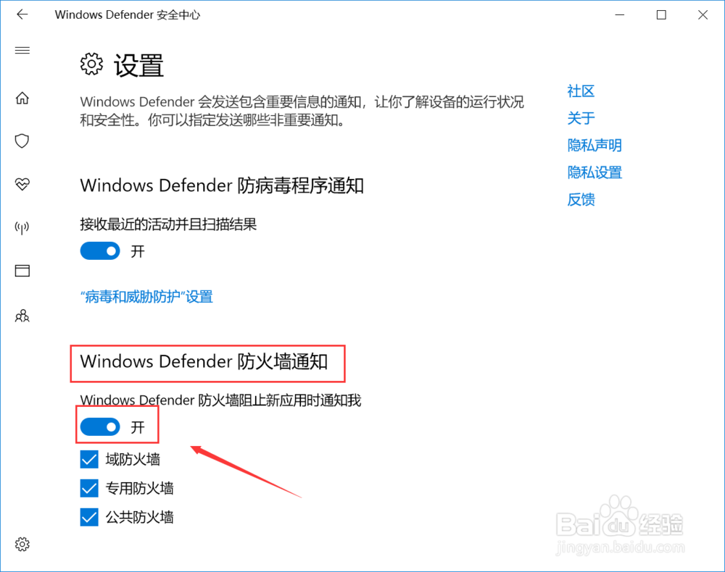Open the 社区 link
Screen dimensions: 725x572
(x=581, y=91)
